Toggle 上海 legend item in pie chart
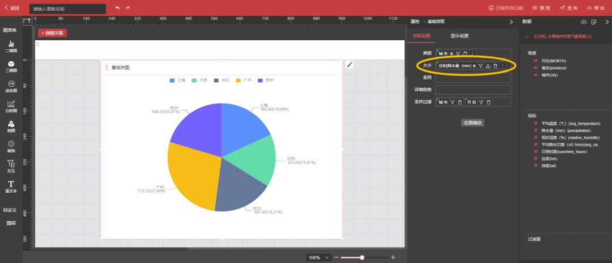612x263 pixels. pos(177,80)
